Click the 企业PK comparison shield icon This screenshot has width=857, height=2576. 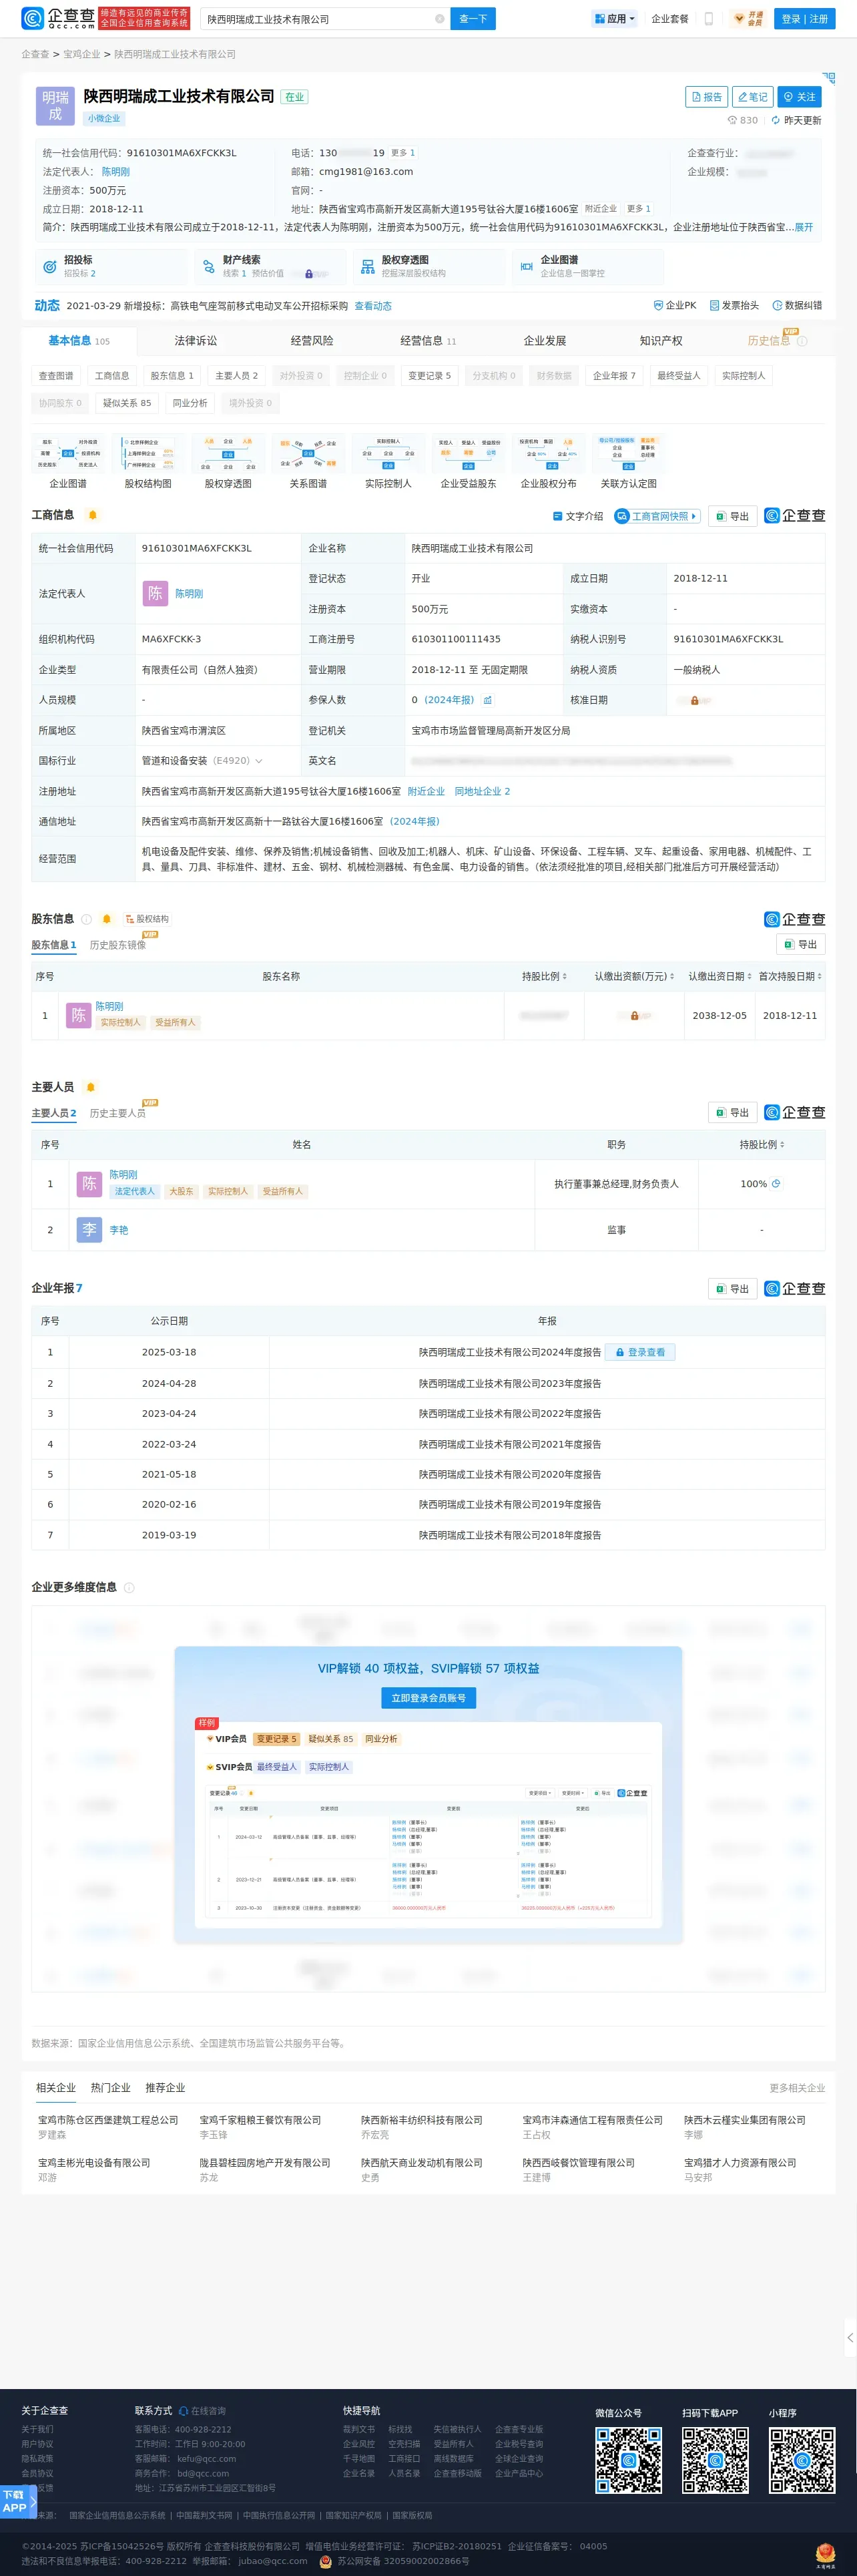coord(658,305)
